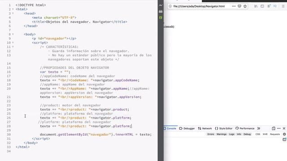Toggle the console multi-line editor icon

(284, 140)
